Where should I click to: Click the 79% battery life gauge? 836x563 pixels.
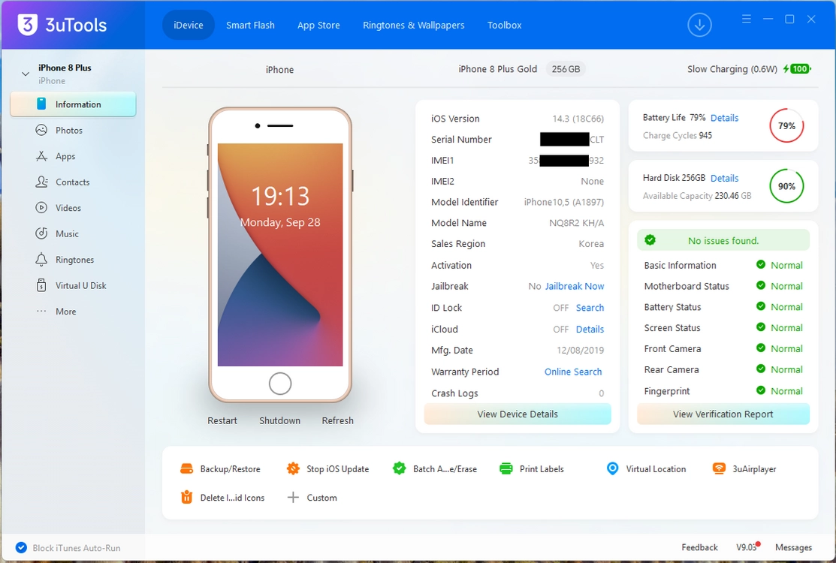tap(786, 125)
